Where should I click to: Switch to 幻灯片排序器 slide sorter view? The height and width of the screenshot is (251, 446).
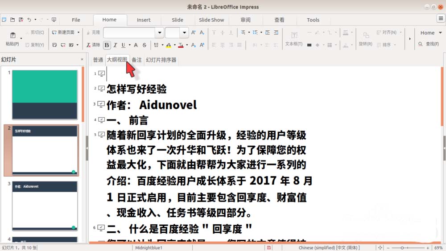(161, 60)
